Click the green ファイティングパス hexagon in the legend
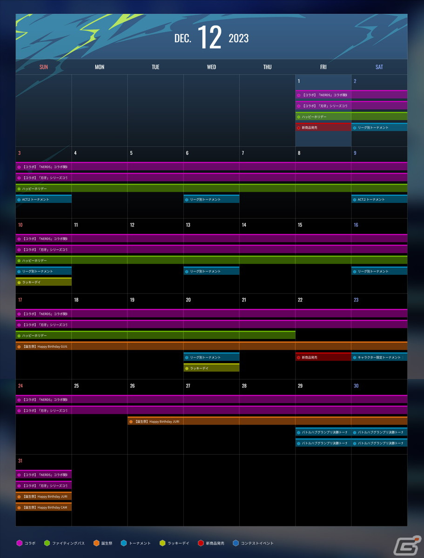Viewport: 424px width, 558px height. [47, 543]
